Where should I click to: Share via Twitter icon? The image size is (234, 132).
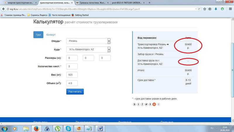[146, 104]
